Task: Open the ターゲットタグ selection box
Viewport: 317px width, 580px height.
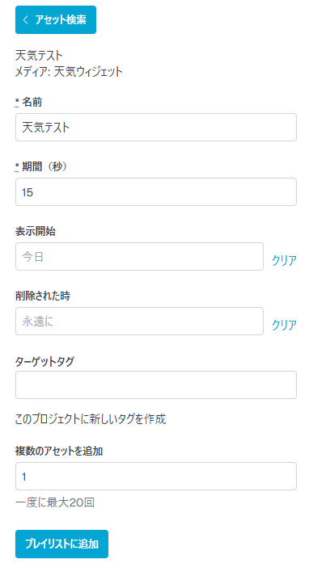Action: coord(156,385)
